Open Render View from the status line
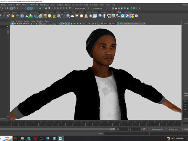This screenshot has height=141, width=188. pyautogui.click(x=113, y=8)
